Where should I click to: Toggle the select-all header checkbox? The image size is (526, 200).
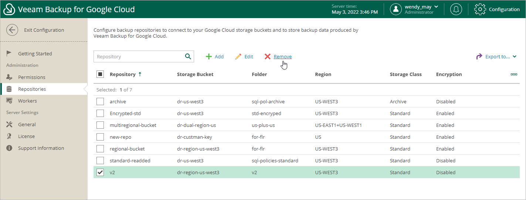[x=100, y=74]
